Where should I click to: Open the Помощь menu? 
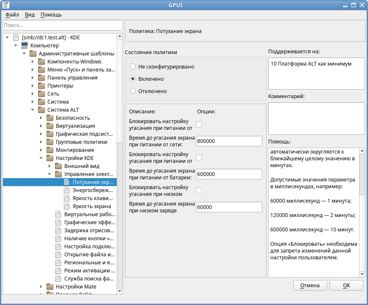51,14
